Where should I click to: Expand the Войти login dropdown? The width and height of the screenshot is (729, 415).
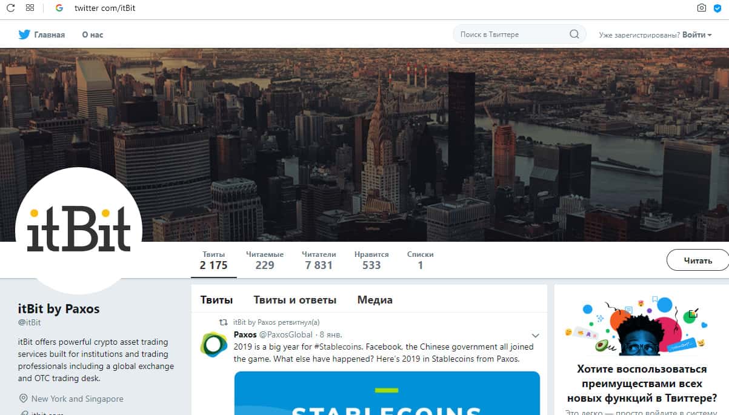click(697, 35)
